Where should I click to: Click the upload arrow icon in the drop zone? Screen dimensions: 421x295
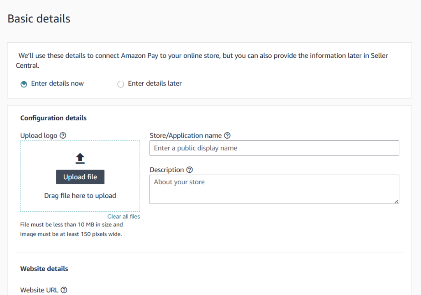(x=80, y=158)
